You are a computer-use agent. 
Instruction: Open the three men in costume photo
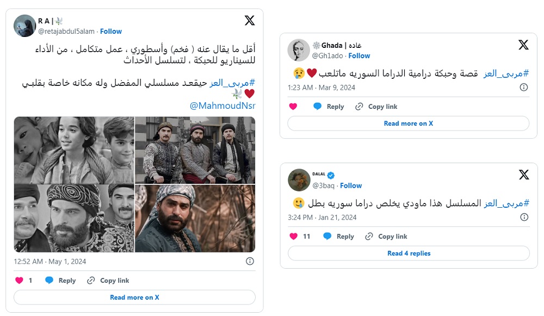[195, 150]
